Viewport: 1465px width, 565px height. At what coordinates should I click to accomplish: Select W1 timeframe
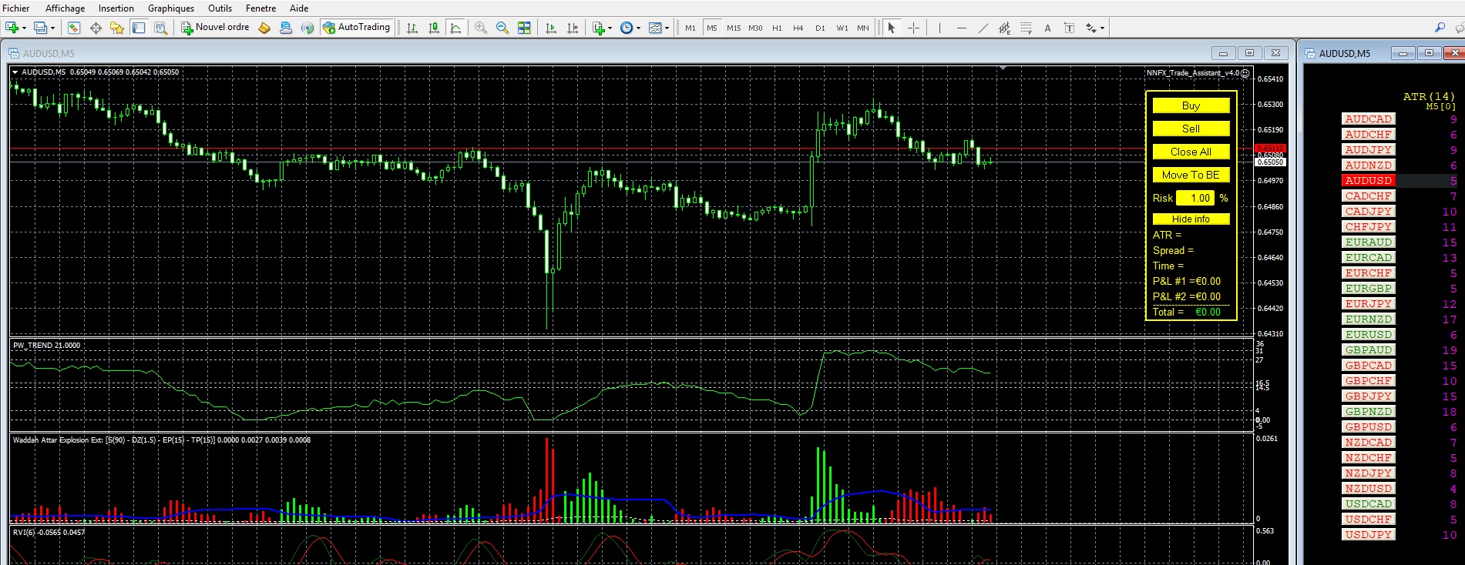842,28
